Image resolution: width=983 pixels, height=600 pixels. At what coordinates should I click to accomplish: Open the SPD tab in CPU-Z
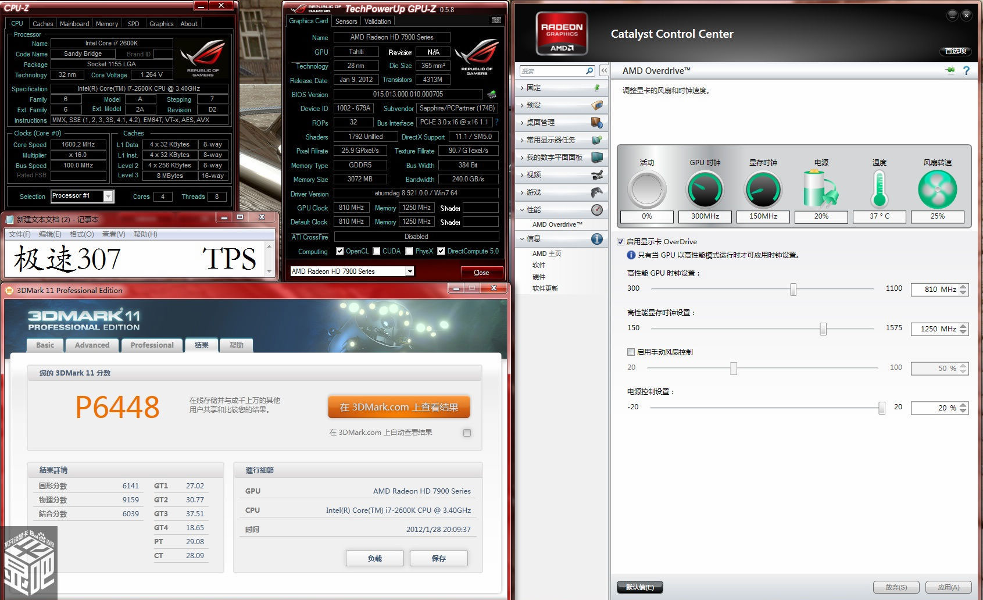133,24
